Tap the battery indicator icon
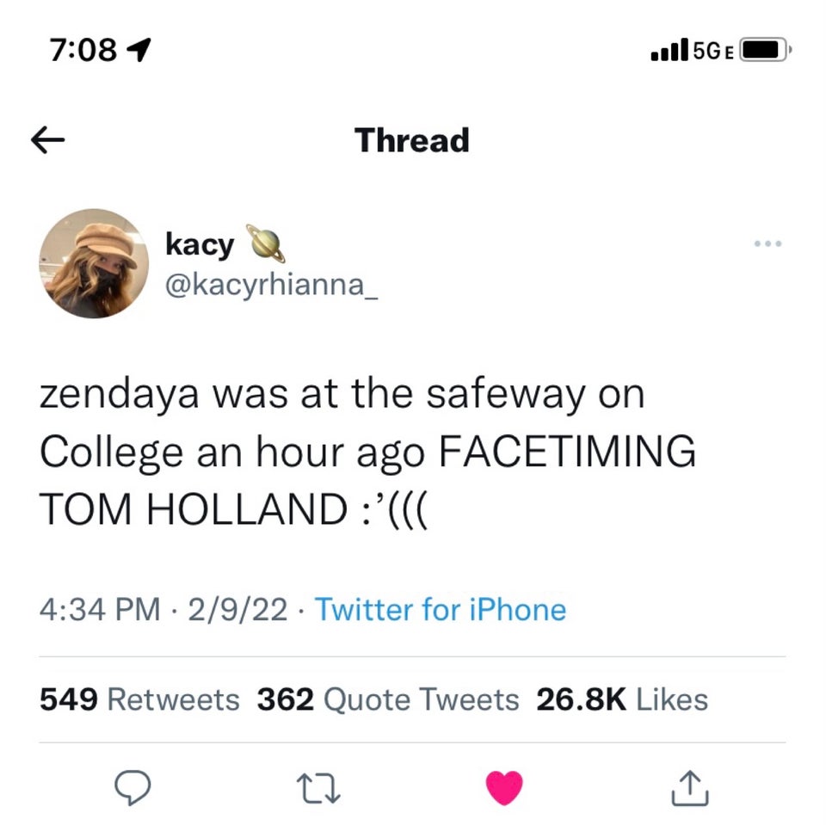This screenshot has height=825, width=826. tap(765, 50)
